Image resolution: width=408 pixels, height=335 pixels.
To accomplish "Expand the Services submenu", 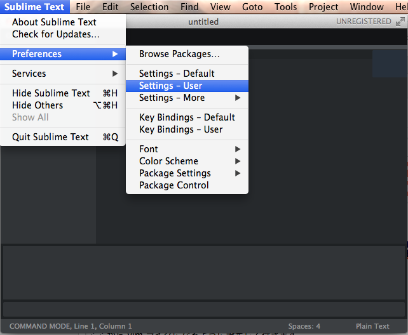I will click(x=63, y=74).
